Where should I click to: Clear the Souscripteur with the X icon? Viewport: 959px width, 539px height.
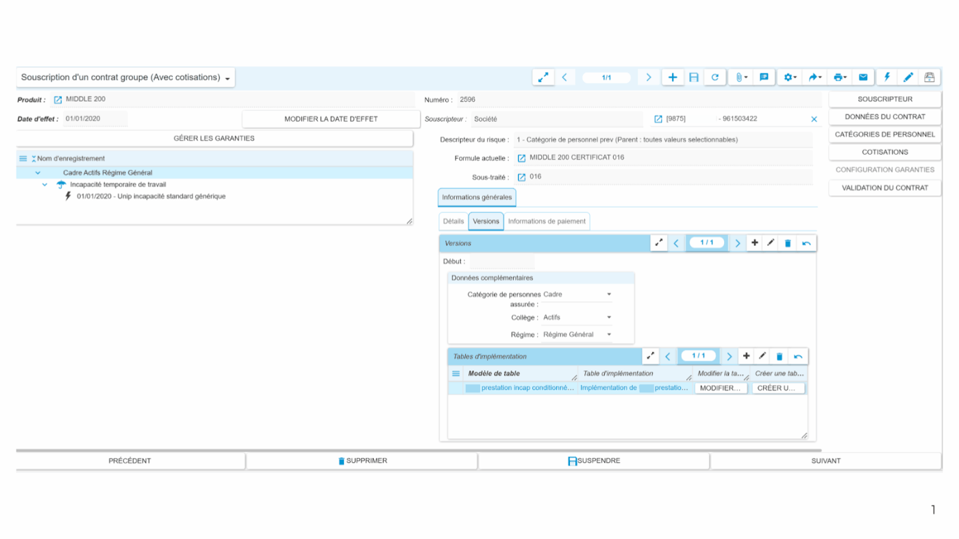pos(814,119)
